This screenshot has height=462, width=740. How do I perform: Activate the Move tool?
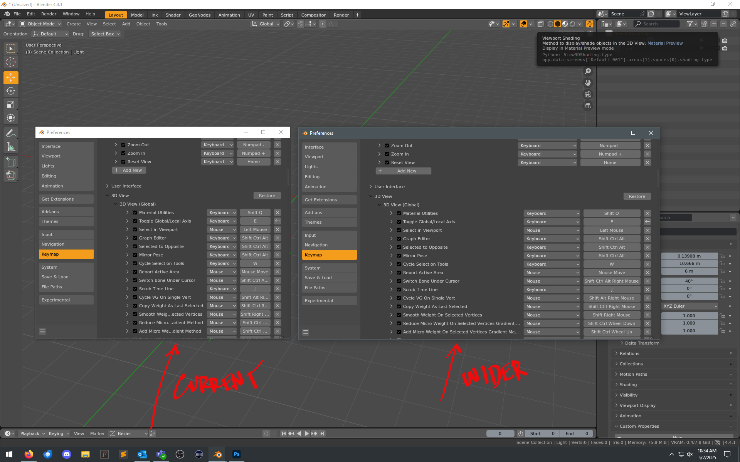[11, 77]
